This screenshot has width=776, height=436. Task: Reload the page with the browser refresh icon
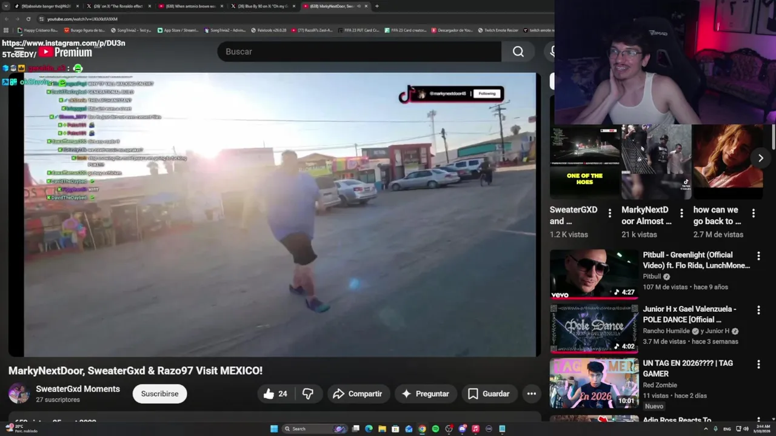(28, 19)
